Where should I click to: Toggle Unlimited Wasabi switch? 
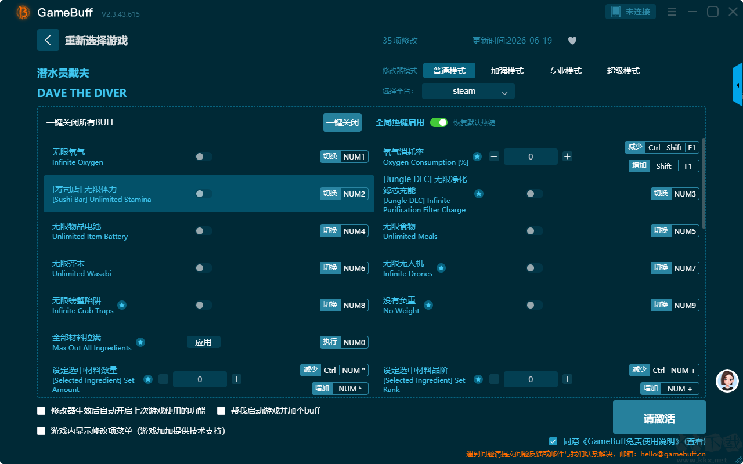click(204, 268)
